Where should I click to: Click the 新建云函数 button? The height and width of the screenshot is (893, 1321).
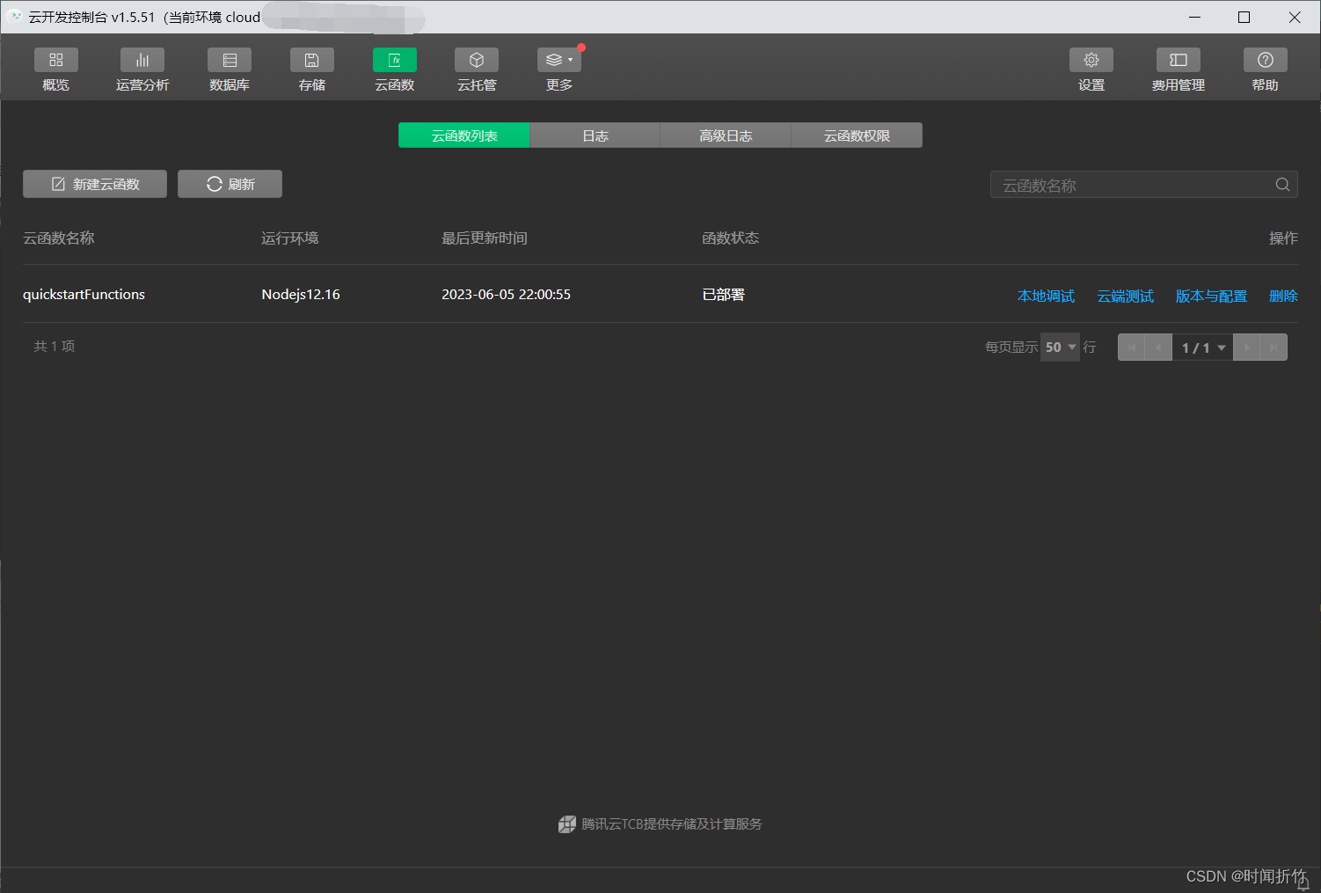95,184
